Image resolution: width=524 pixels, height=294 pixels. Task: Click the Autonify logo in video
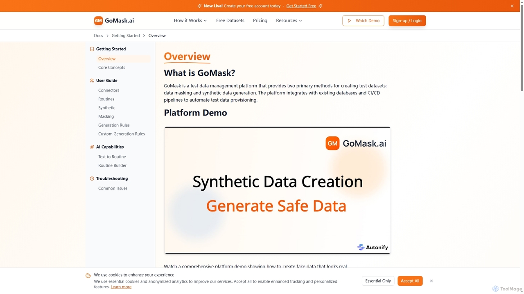(373, 247)
